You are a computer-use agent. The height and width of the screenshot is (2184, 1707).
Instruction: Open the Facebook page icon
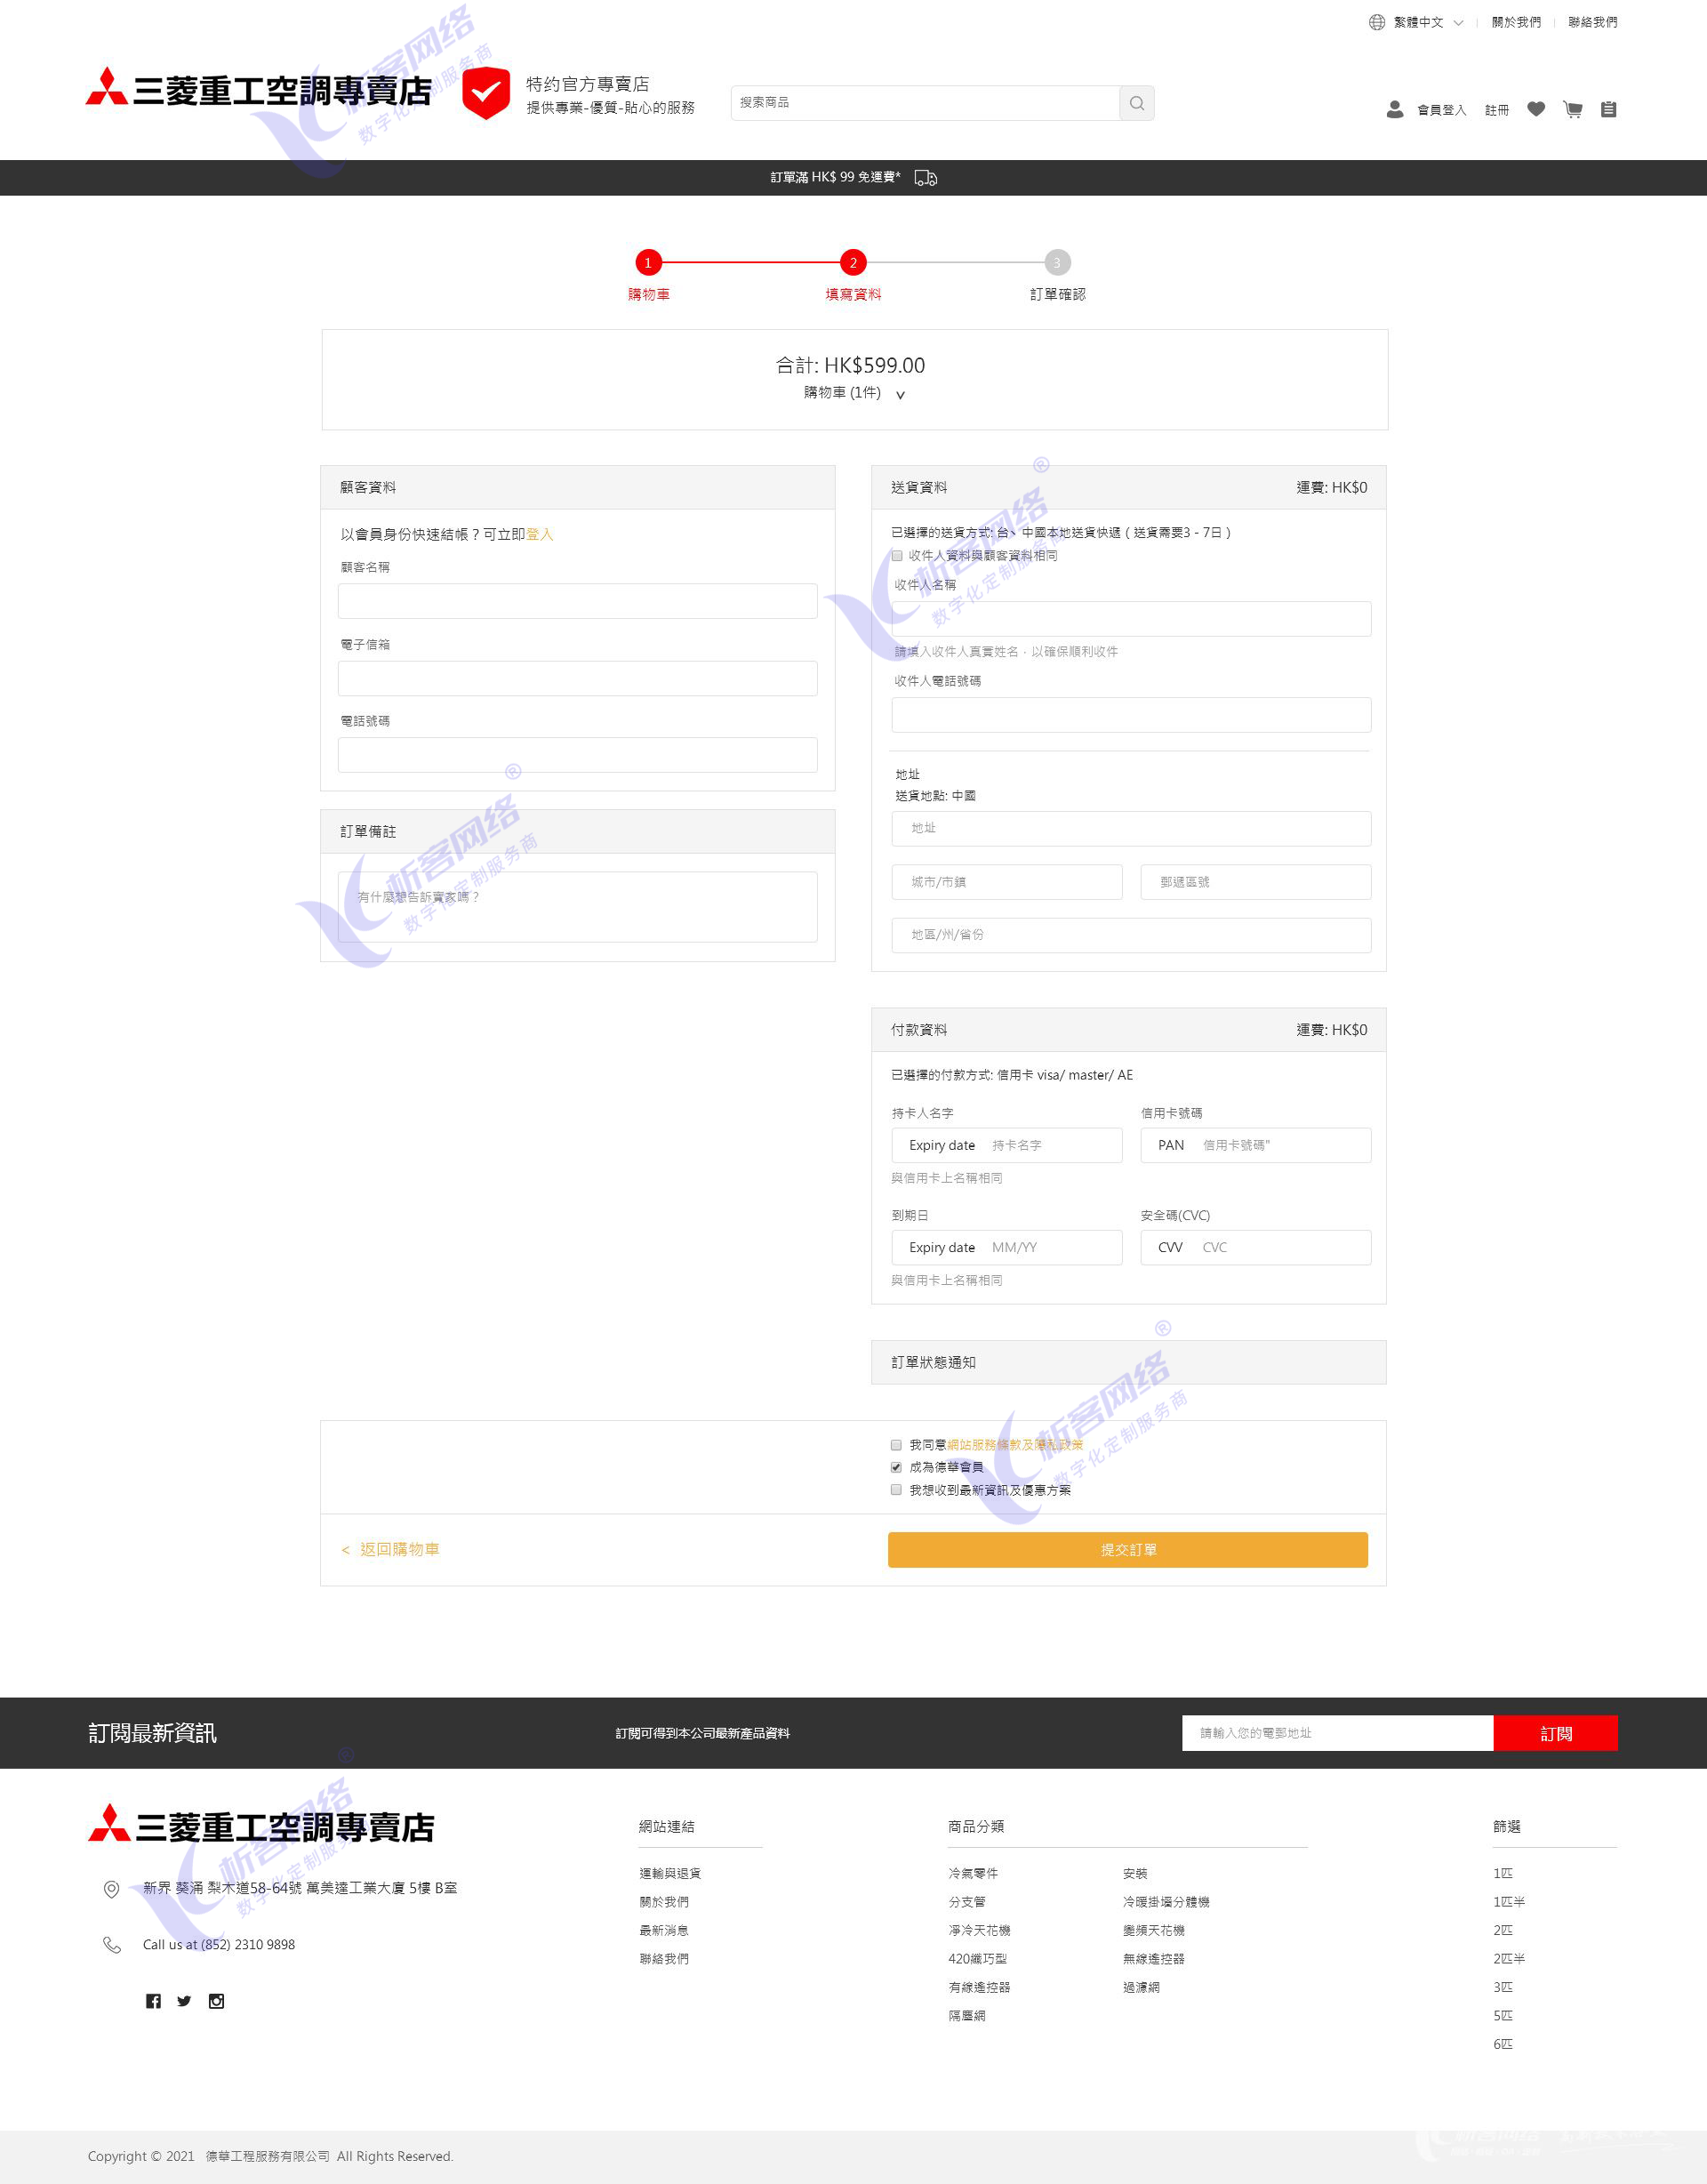tap(153, 2001)
